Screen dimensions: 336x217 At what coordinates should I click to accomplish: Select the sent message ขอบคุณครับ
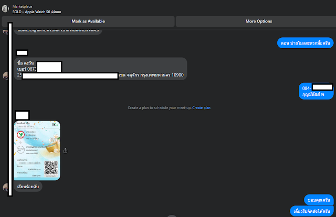point(319,200)
